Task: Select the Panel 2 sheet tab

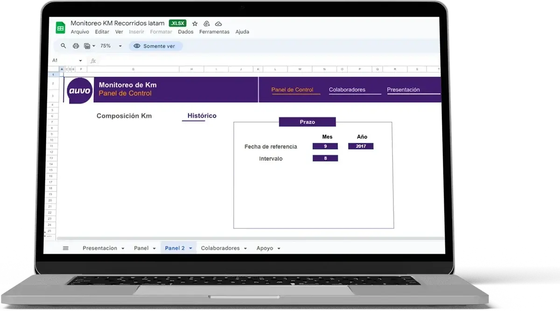Action: (175, 248)
